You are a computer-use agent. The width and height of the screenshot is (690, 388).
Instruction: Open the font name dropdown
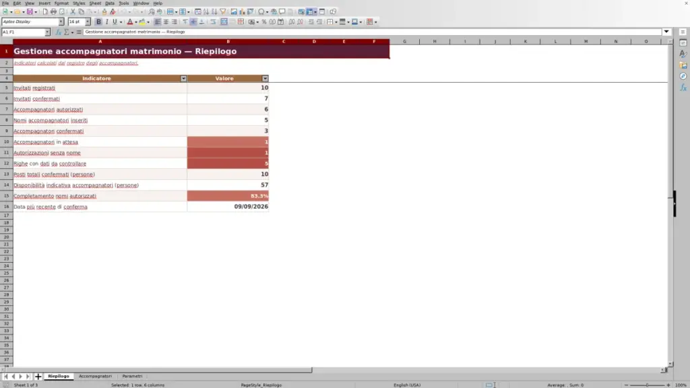point(61,22)
